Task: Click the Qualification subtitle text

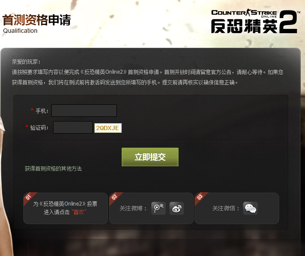Action: pos(20,31)
